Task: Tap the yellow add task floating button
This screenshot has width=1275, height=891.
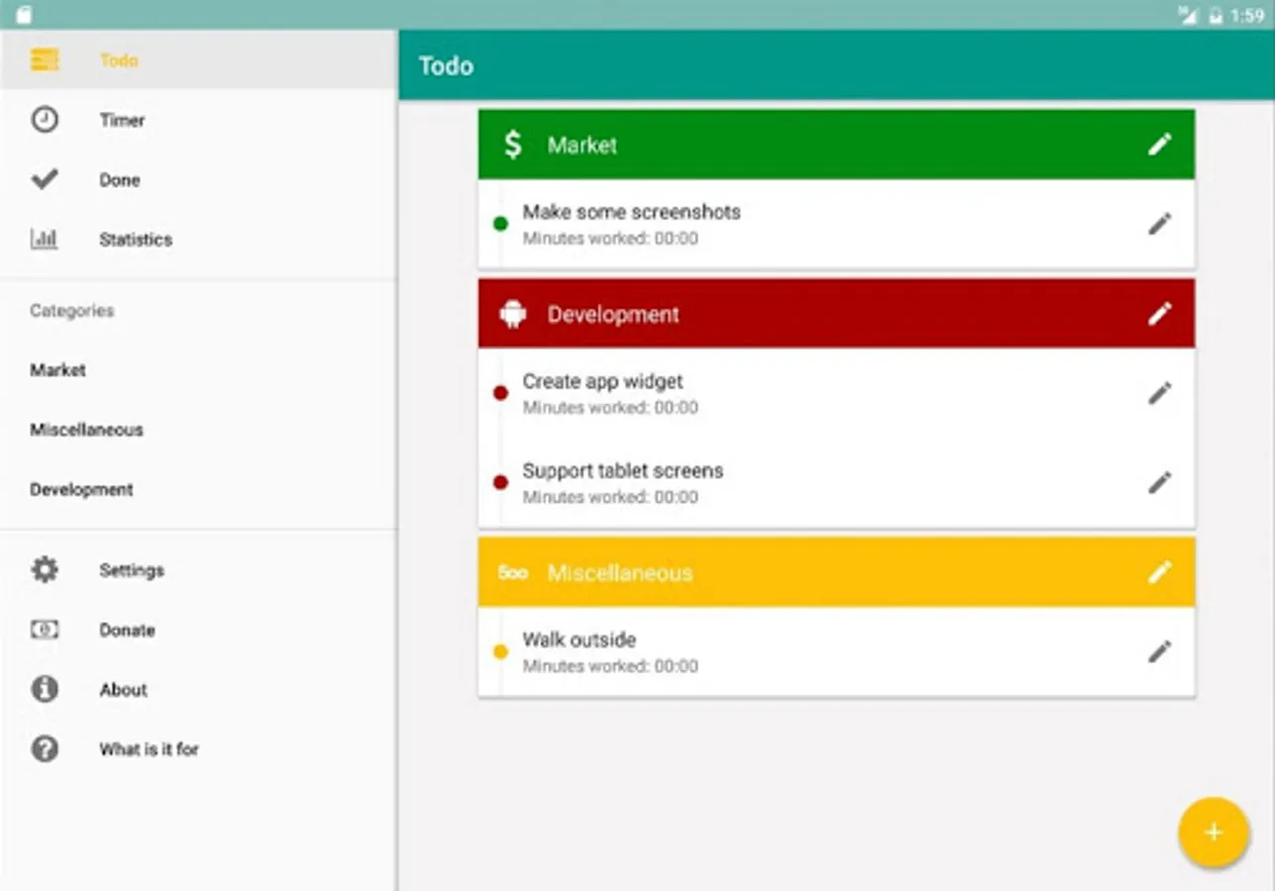Action: pyautogui.click(x=1213, y=833)
